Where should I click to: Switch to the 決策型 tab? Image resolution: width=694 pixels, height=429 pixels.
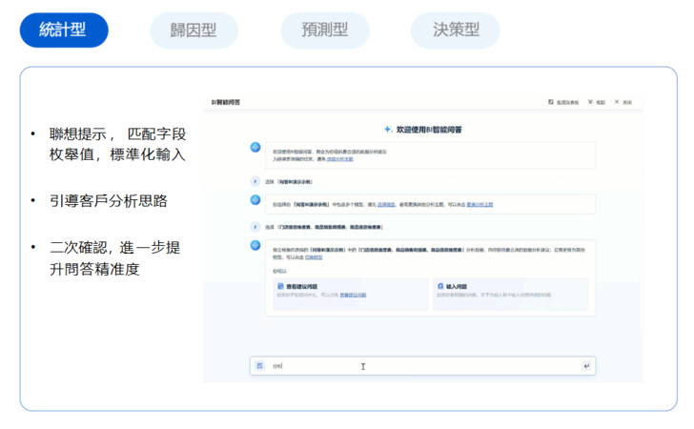455,31
